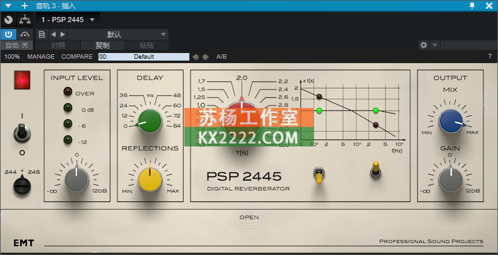Viewport: 498px width, 255px height.
Task: Open the settings gear icon
Action: coord(424,45)
